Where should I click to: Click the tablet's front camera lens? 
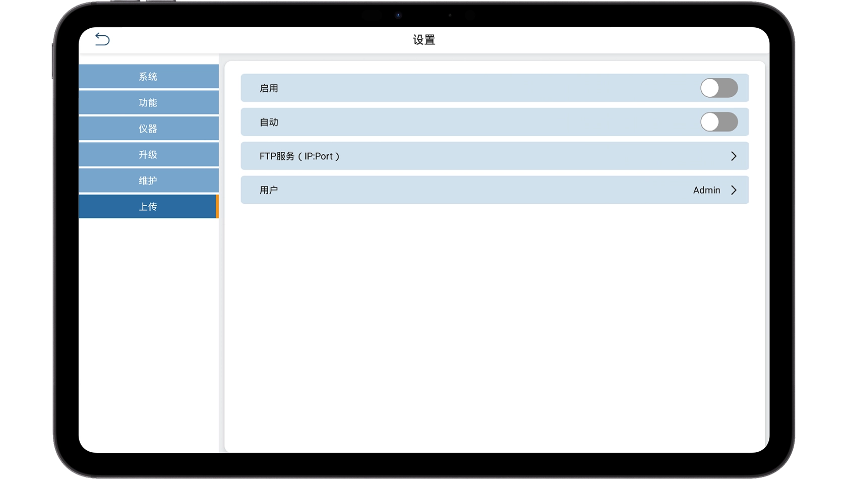coord(398,15)
